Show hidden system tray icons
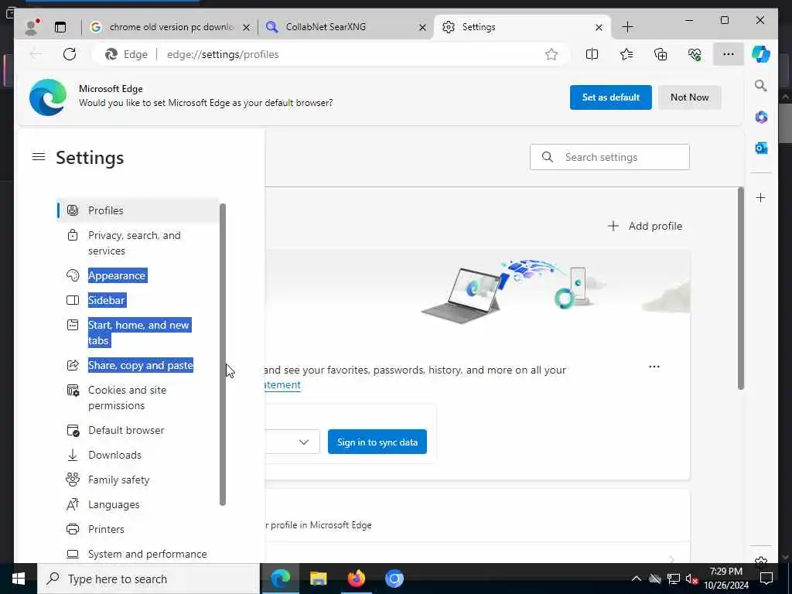This screenshot has width=792, height=594. [x=637, y=579]
